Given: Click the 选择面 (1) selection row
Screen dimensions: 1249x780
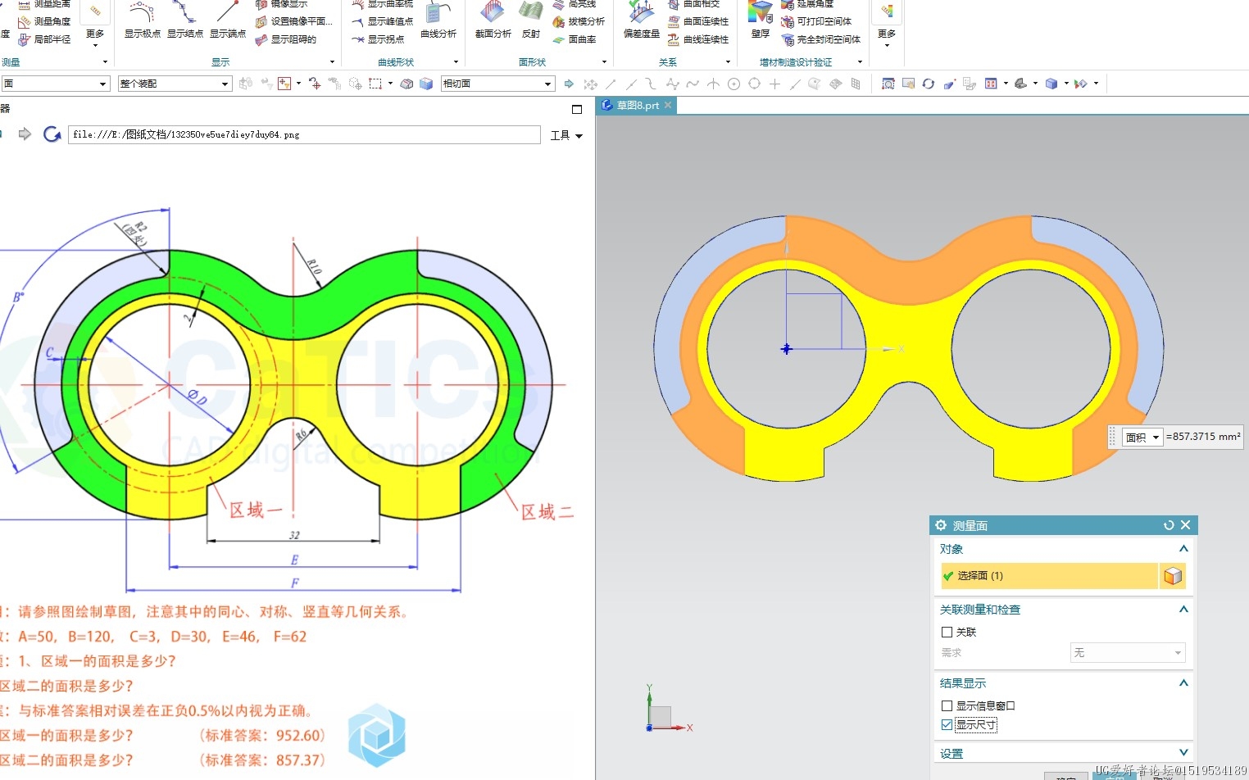Looking at the screenshot, I should click(x=1050, y=576).
